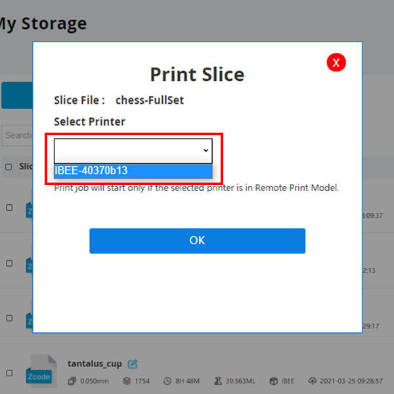
Task: Close the Print Slice dialog with red X
Action: click(336, 62)
